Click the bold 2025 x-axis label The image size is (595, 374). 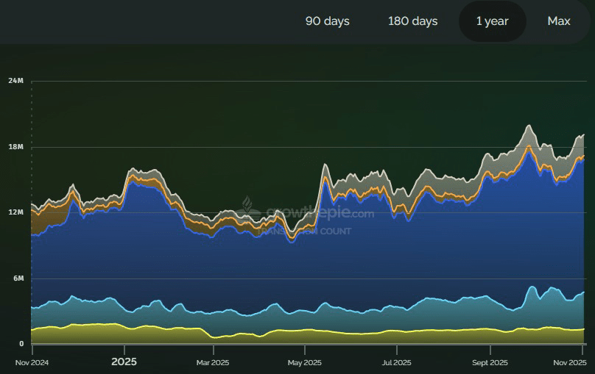(x=124, y=362)
